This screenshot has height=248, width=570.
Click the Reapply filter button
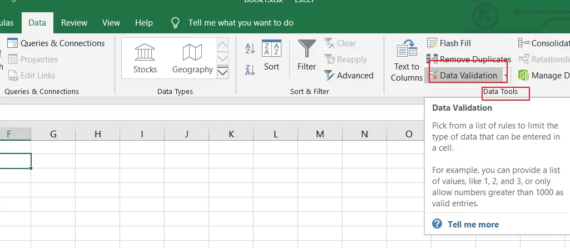(x=346, y=59)
